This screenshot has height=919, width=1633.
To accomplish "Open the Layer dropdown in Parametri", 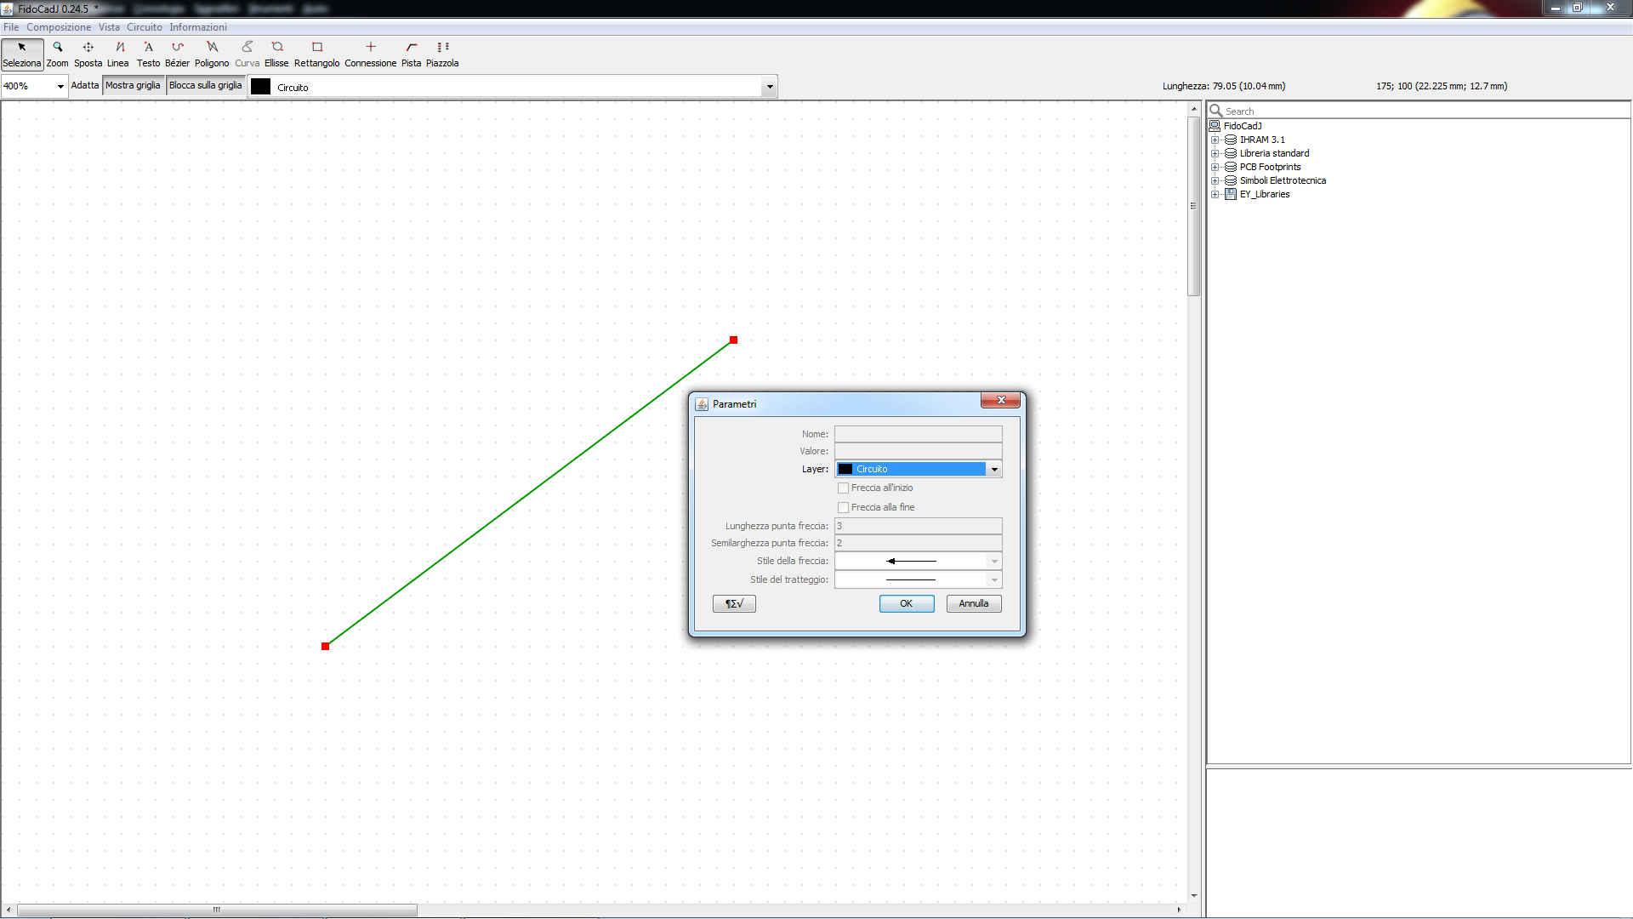I will click(x=993, y=470).
